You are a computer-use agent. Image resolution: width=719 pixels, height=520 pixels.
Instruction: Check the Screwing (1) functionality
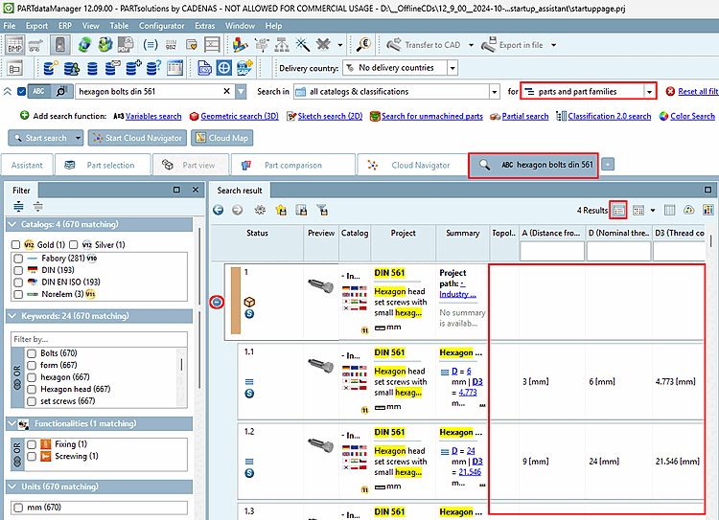[x=32, y=457]
